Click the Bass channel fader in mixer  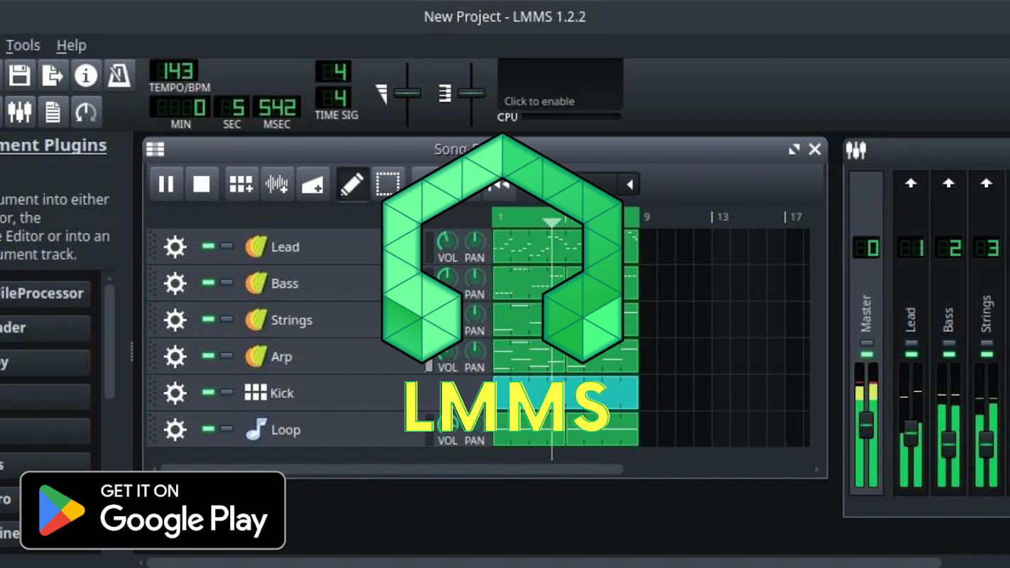click(948, 444)
